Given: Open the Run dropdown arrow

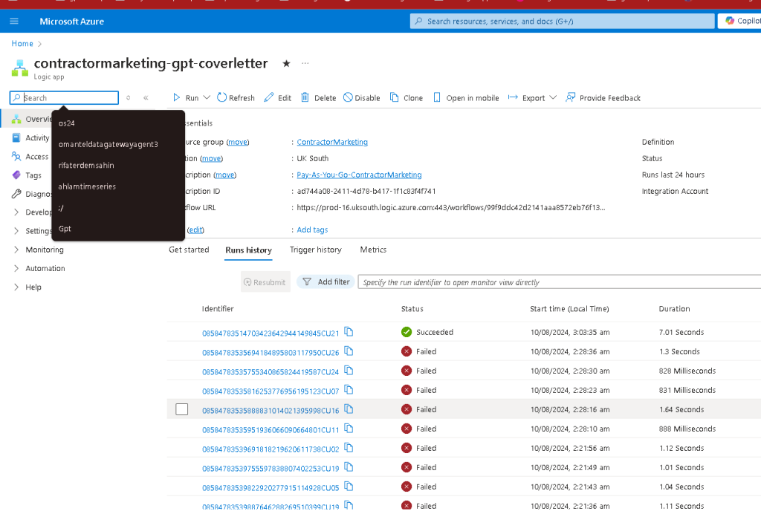Looking at the screenshot, I should [x=207, y=97].
